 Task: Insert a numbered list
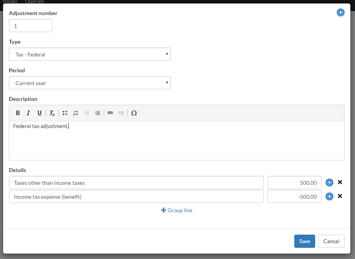[x=76, y=113]
